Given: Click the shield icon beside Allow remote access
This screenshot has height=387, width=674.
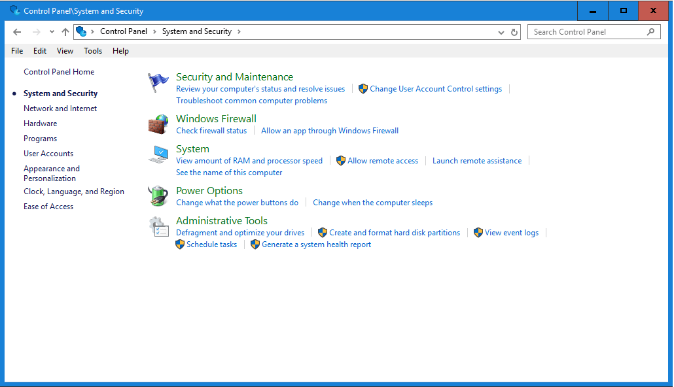Looking at the screenshot, I should 341,160.
